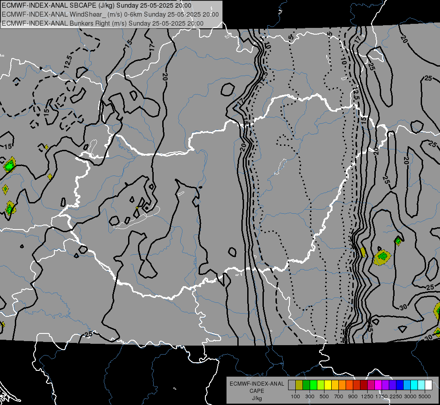Select the white swatch at the legend end
This screenshot has height=405, width=440.
tap(428, 385)
